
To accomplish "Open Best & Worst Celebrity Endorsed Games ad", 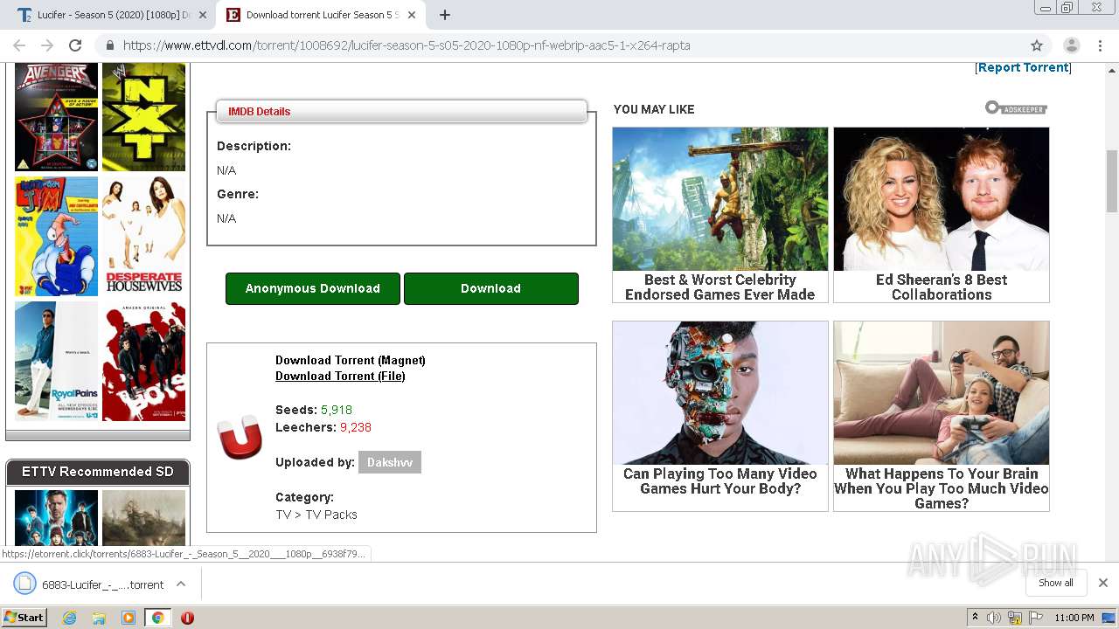I will [720, 215].
